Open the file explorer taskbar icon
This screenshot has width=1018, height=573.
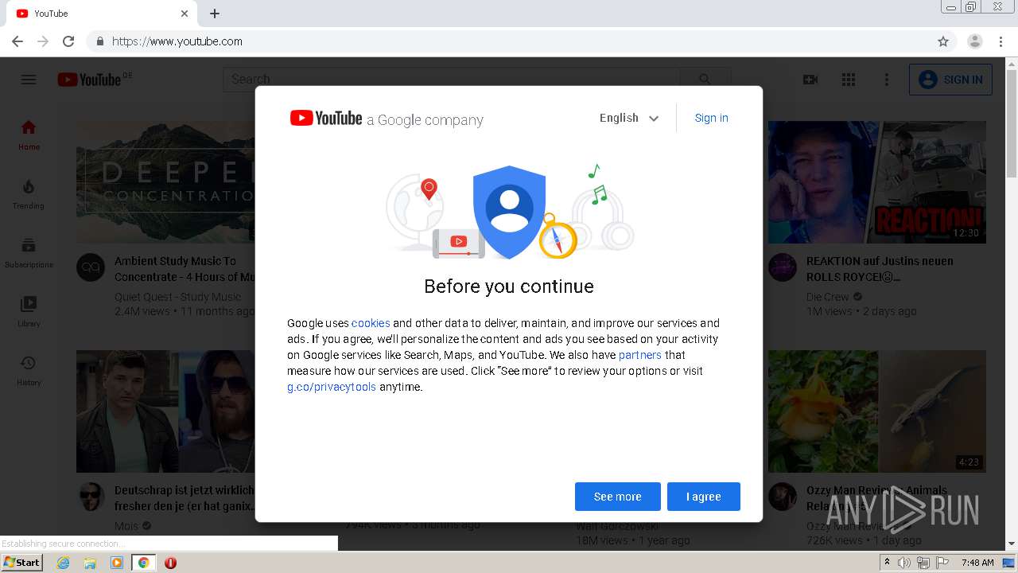pyautogui.click(x=90, y=563)
